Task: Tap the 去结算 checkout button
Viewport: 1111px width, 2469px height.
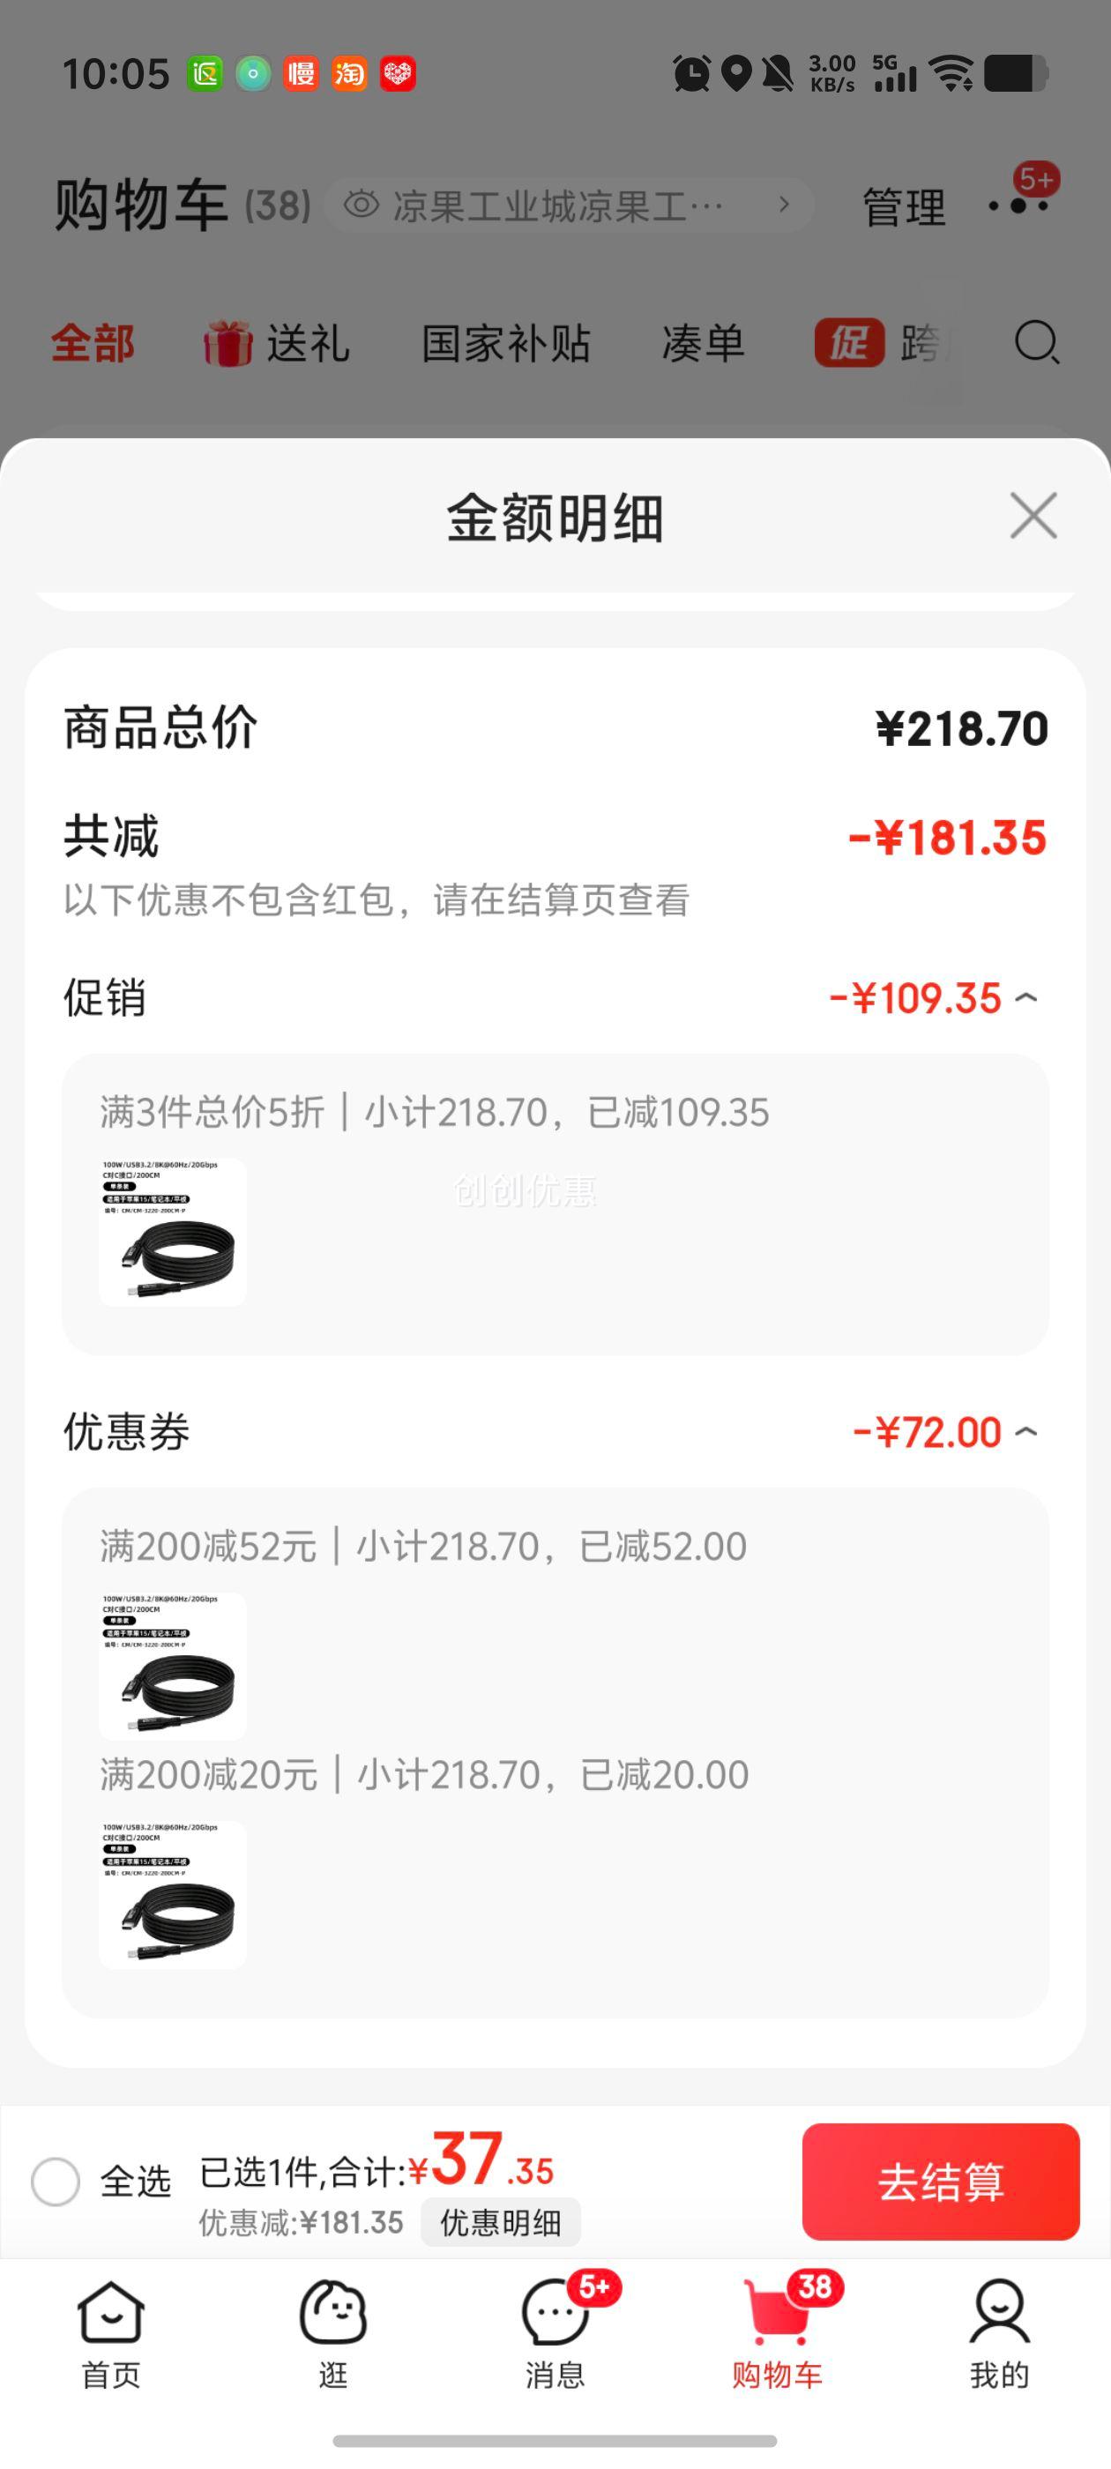Action: [x=940, y=2182]
